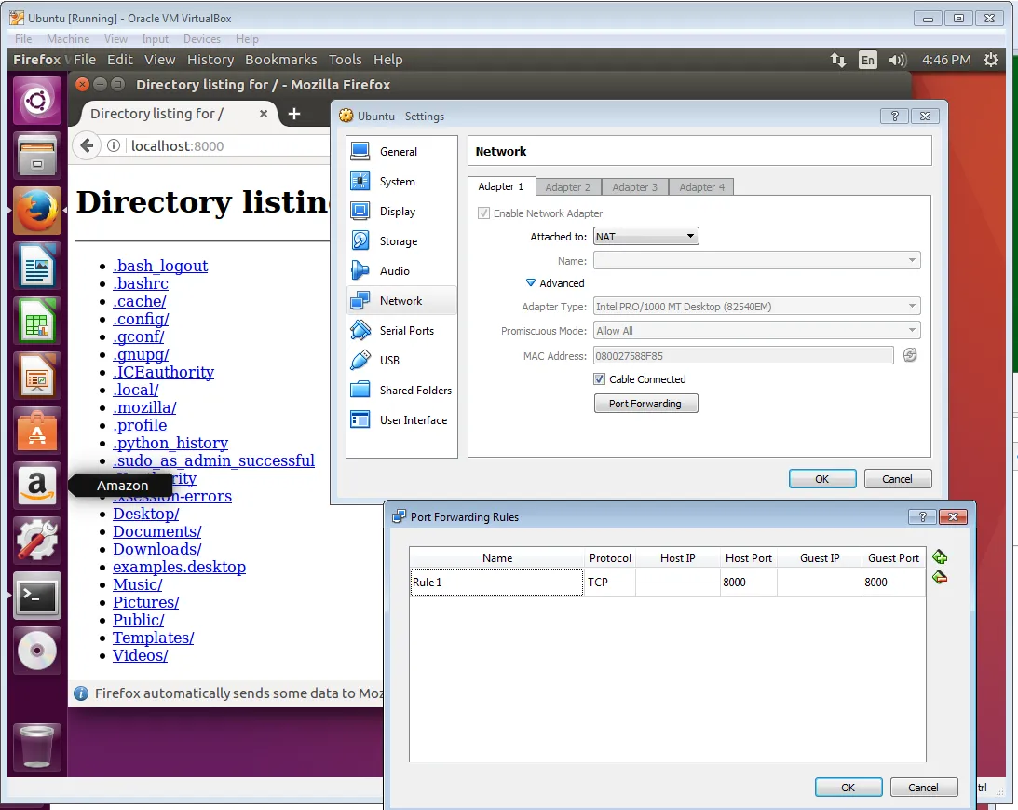Open the Amazon launcher icon
1018x810 pixels.
[x=37, y=486]
